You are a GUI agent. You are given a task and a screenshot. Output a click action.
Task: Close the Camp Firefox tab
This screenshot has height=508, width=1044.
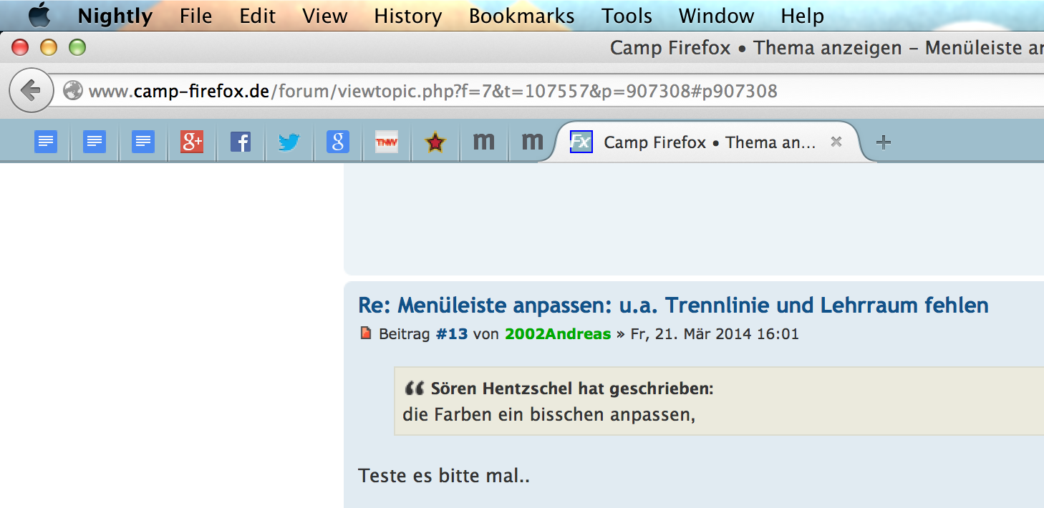(x=836, y=142)
